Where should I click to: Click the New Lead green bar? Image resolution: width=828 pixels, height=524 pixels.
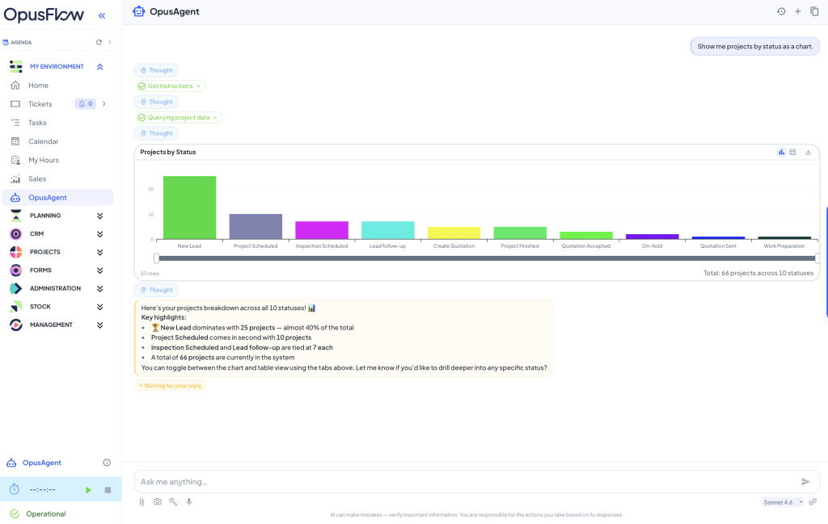189,208
